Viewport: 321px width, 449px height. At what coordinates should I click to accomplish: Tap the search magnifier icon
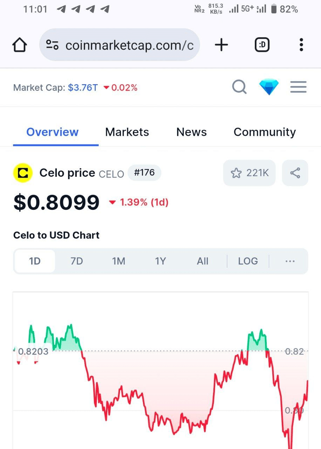pyautogui.click(x=239, y=87)
